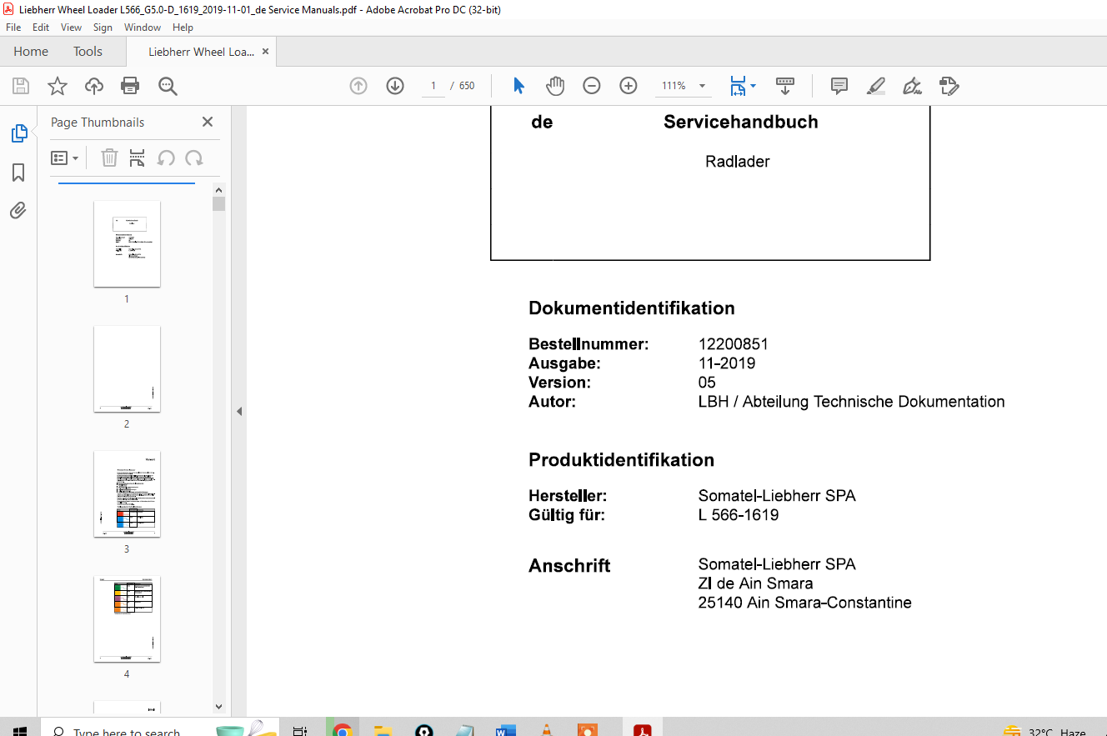Image resolution: width=1107 pixels, height=736 pixels.
Task: Open the View menu
Action: pyautogui.click(x=72, y=28)
